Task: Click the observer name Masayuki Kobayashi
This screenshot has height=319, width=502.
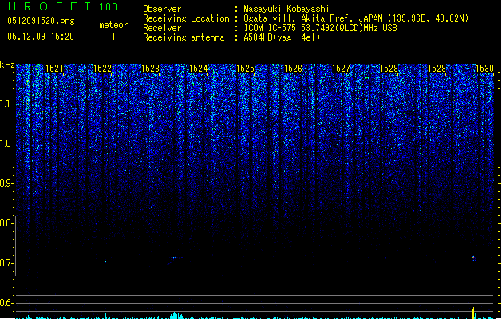Action: pyautogui.click(x=287, y=9)
